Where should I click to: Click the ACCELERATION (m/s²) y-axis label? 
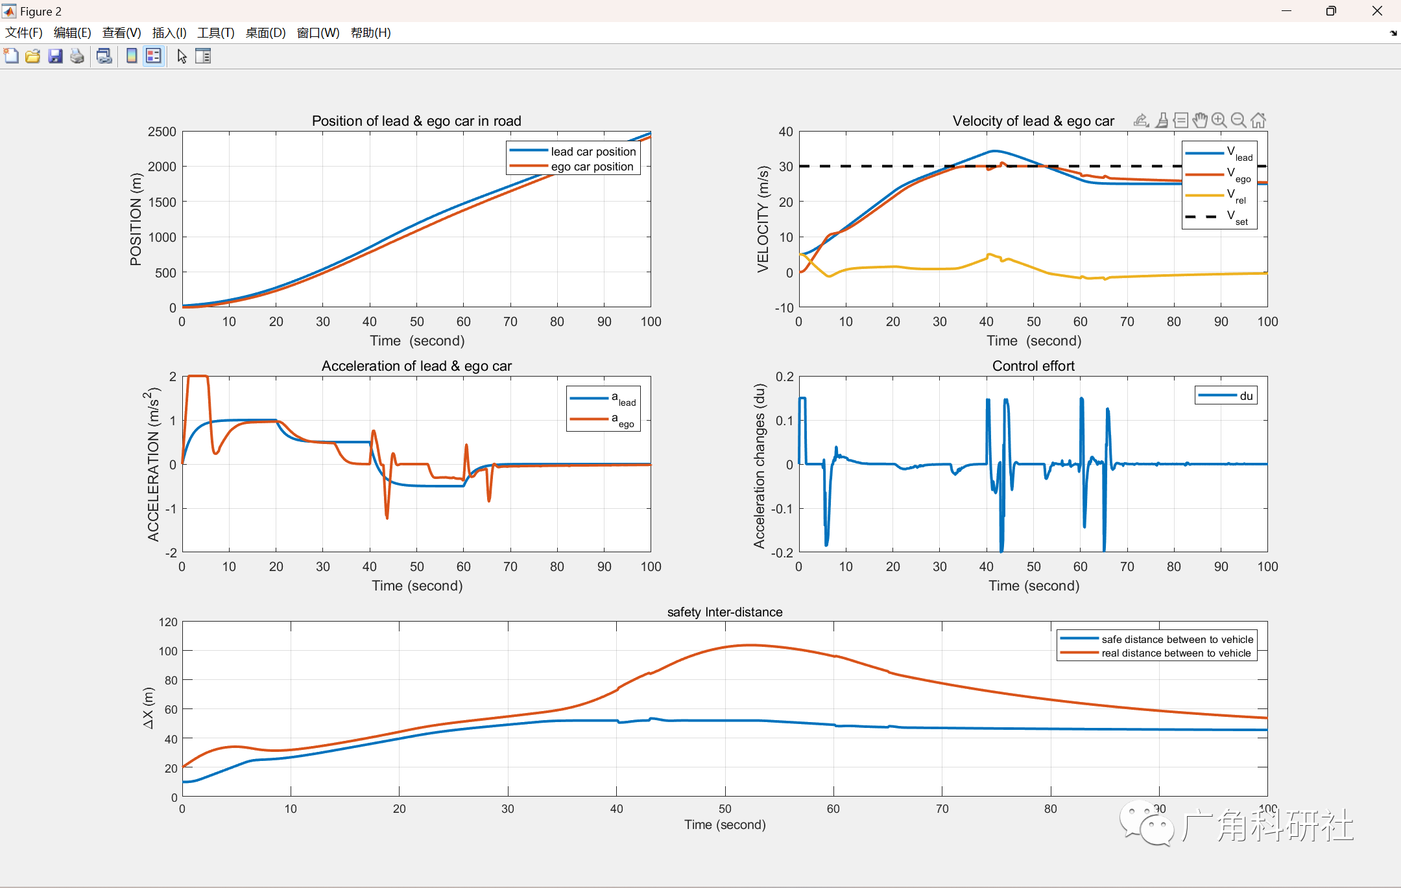tap(152, 464)
